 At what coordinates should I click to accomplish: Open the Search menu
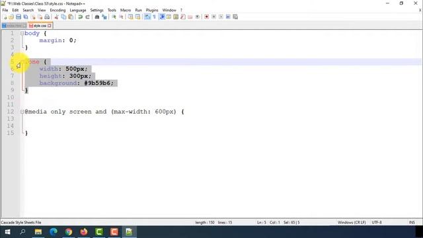coord(28,11)
